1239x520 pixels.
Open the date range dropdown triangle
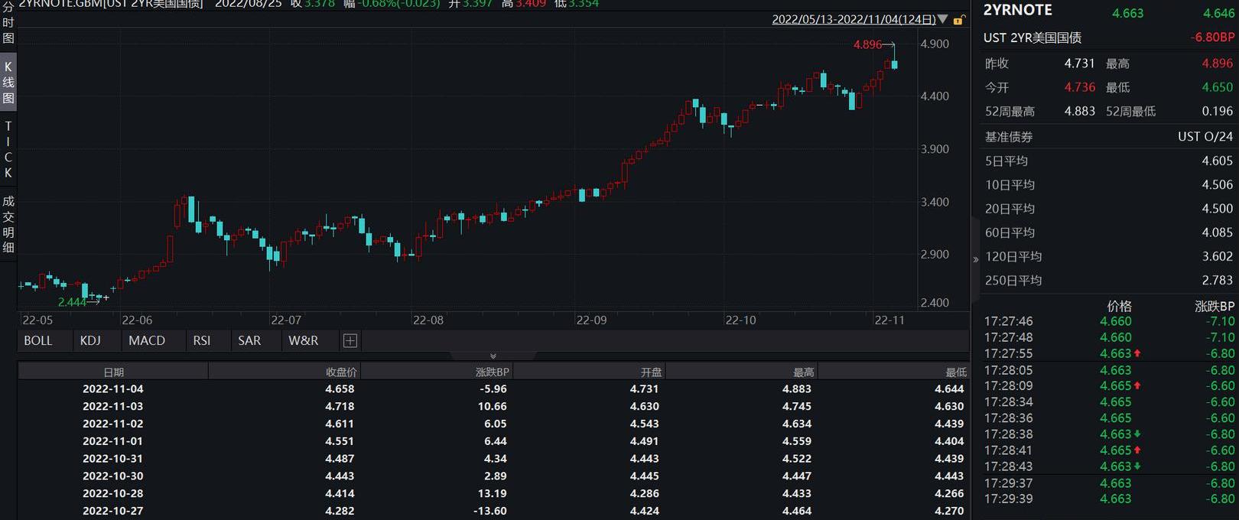pos(943,19)
